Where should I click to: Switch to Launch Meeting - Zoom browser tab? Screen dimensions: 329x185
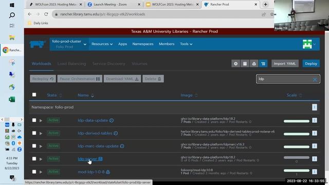pos(114,5)
